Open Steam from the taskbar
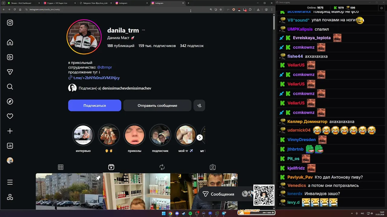 [x=184, y=213]
